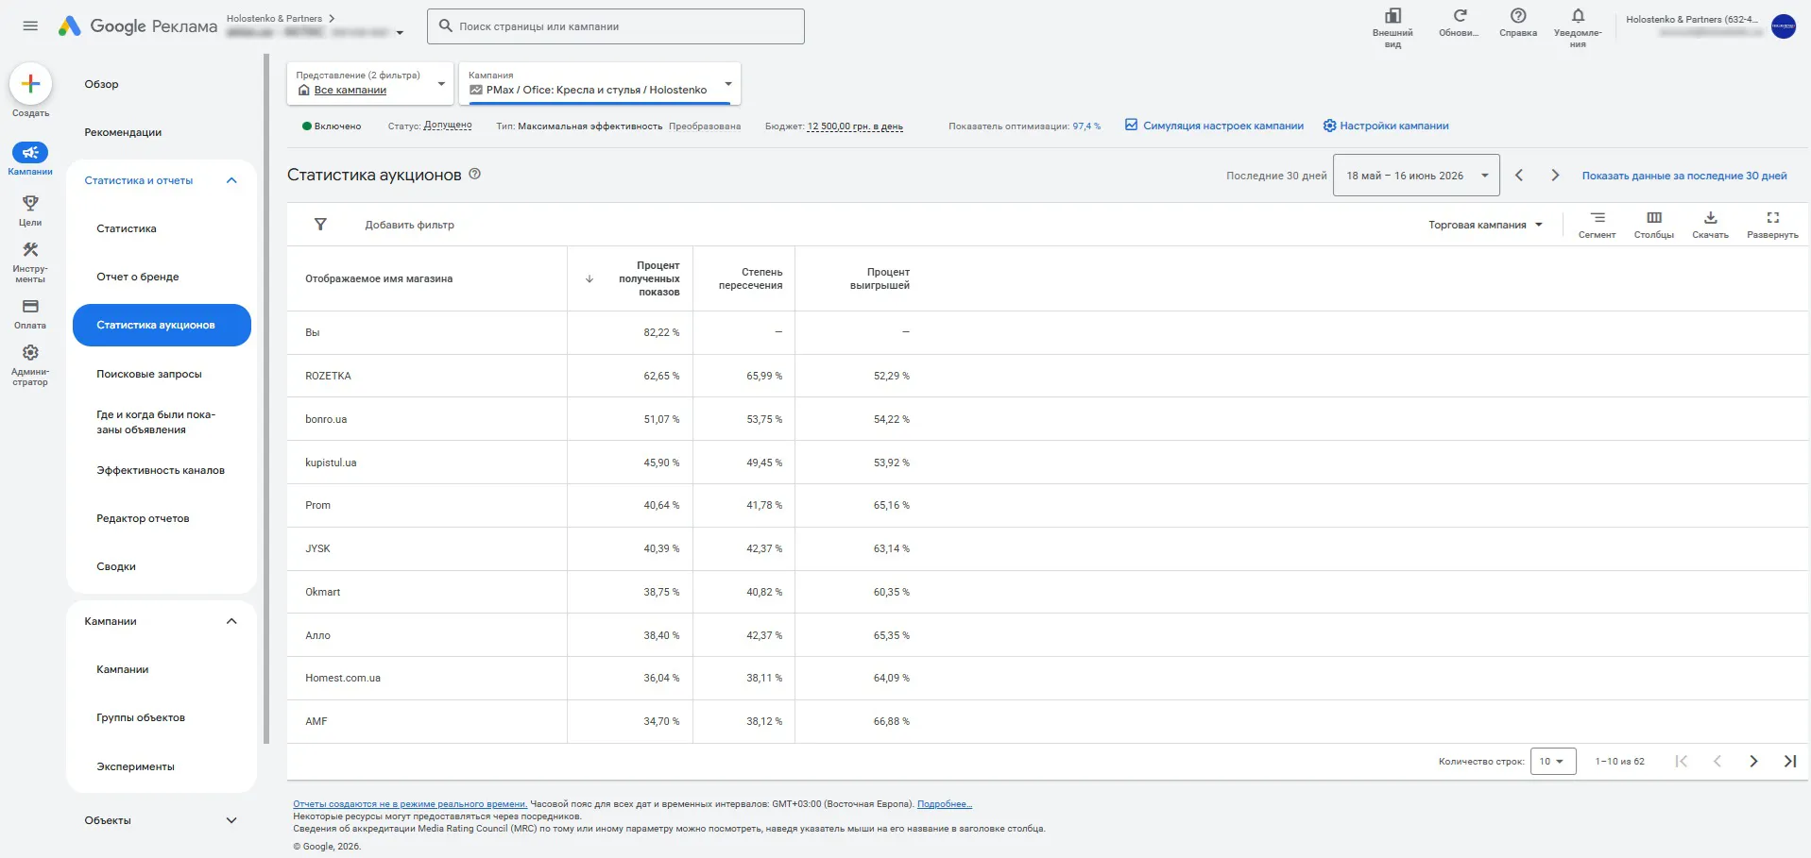Click AMF's 66,88 % win rate
Image resolution: width=1811 pixels, height=858 pixels.
click(892, 721)
